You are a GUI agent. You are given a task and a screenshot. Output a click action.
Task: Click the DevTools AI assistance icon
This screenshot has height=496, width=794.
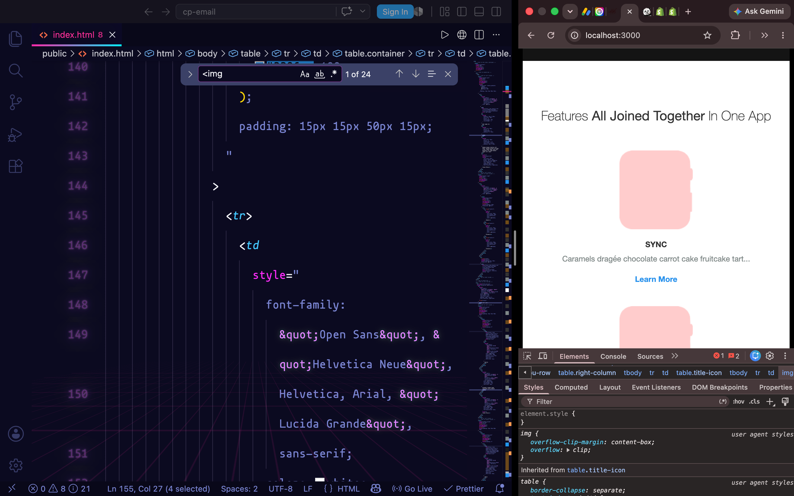click(x=755, y=356)
